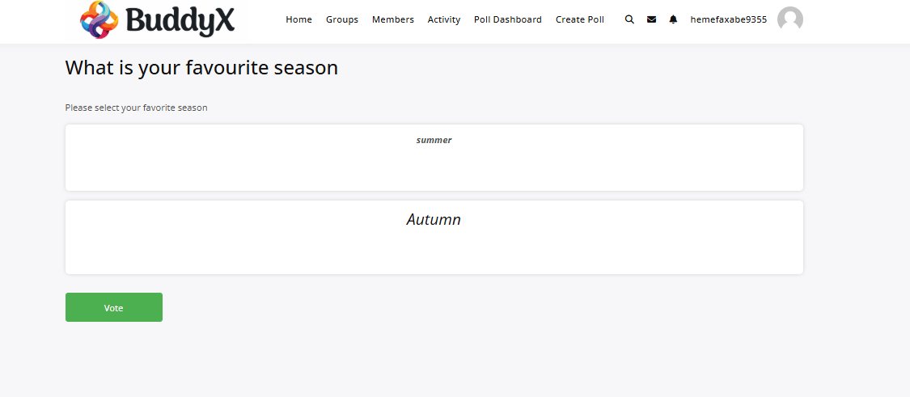Click the grey user avatar picture
The height and width of the screenshot is (397, 910).
tap(789, 19)
